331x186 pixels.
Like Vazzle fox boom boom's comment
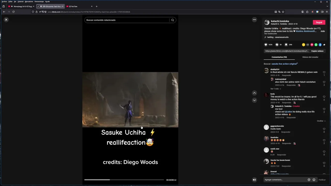(x=324, y=163)
